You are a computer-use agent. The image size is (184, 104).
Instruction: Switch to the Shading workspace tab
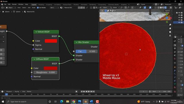point(76,5)
